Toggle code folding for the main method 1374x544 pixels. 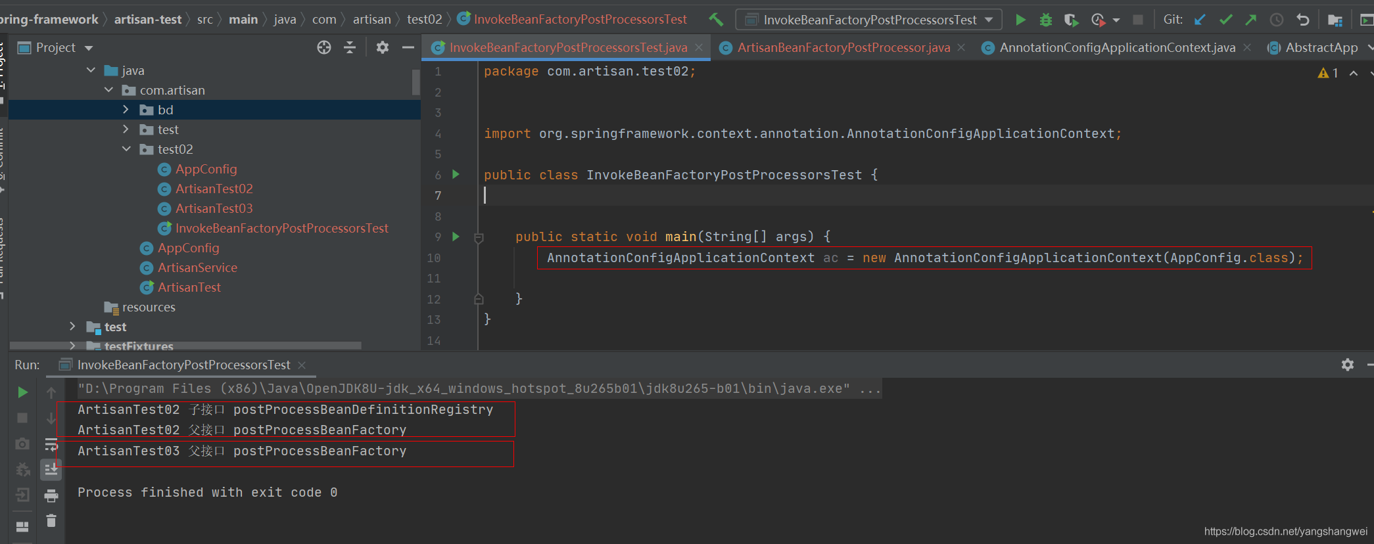(479, 237)
